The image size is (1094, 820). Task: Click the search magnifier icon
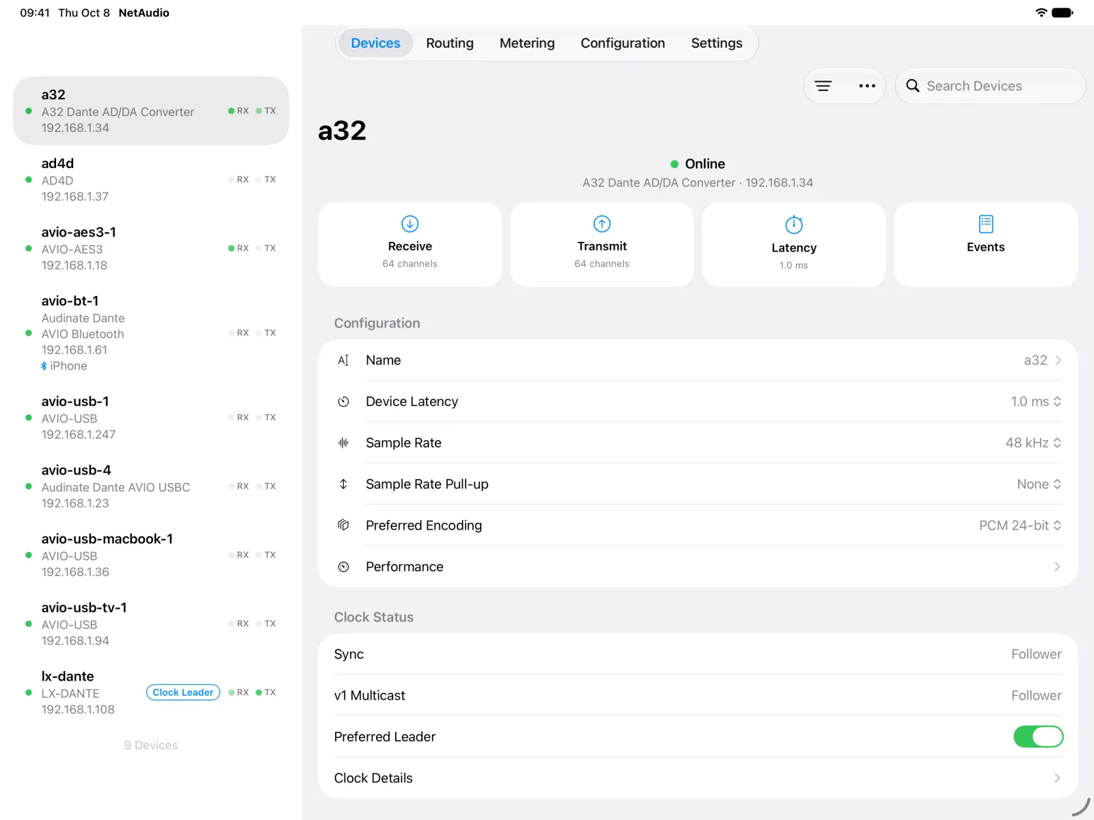[913, 86]
